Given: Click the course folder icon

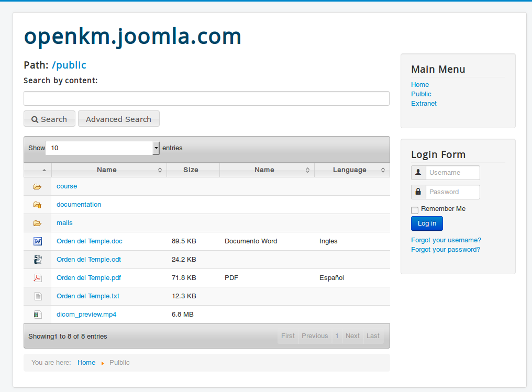Looking at the screenshot, I should 37,186.
